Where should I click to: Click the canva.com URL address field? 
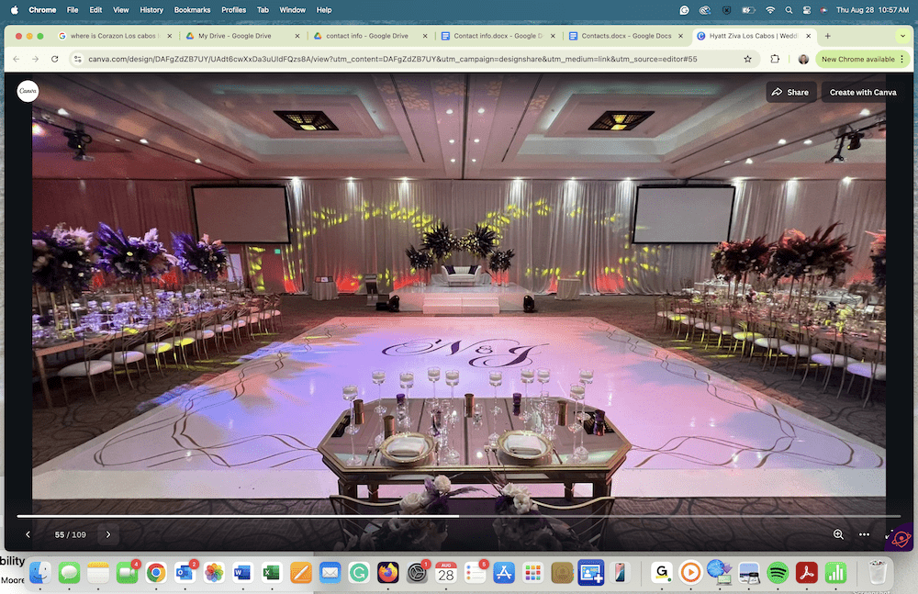point(392,59)
